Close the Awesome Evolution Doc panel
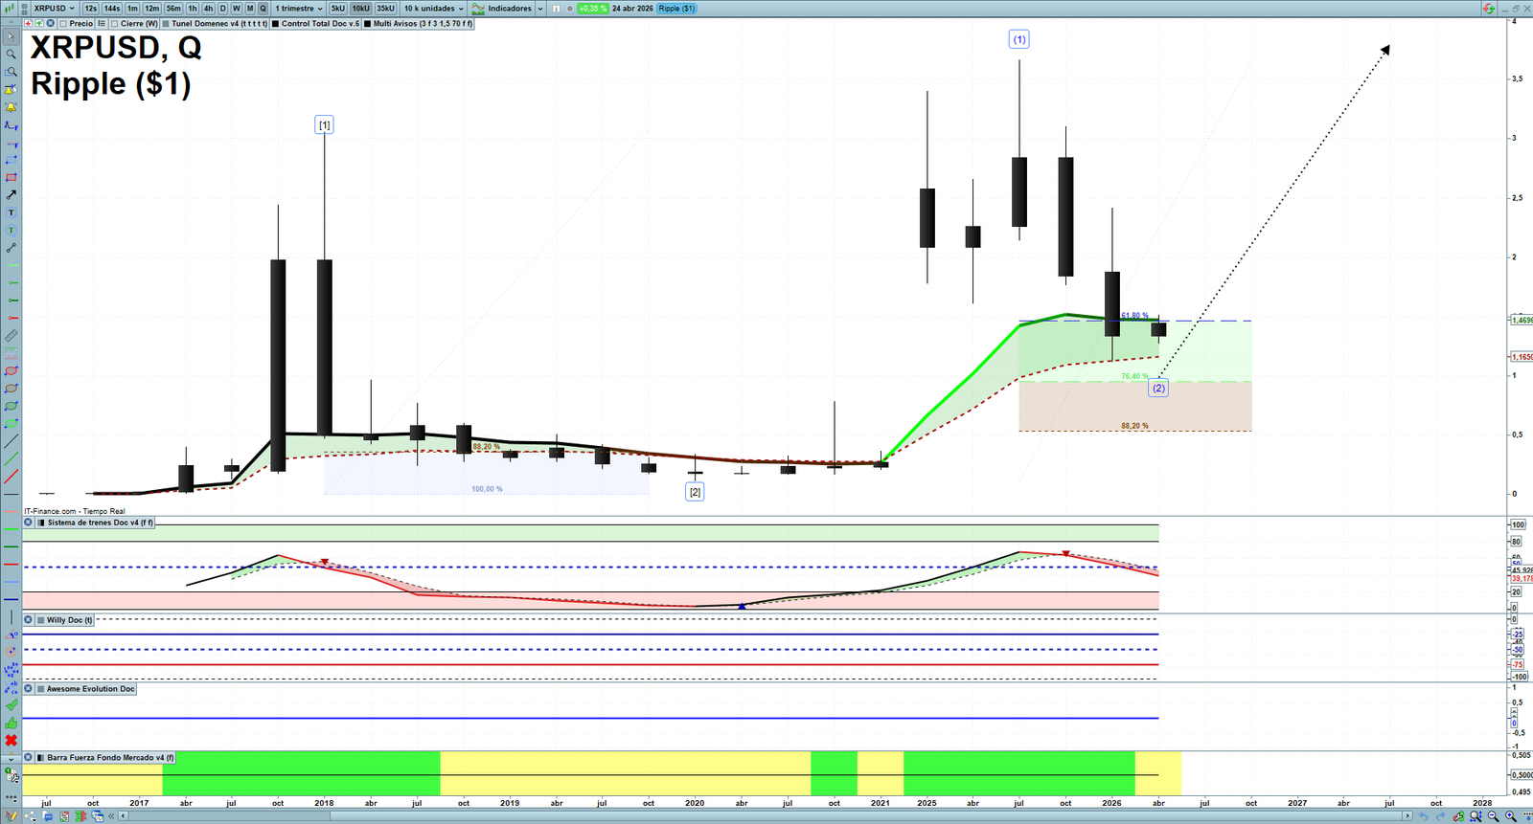Screen dimensions: 1533x824 pyautogui.click(x=29, y=689)
